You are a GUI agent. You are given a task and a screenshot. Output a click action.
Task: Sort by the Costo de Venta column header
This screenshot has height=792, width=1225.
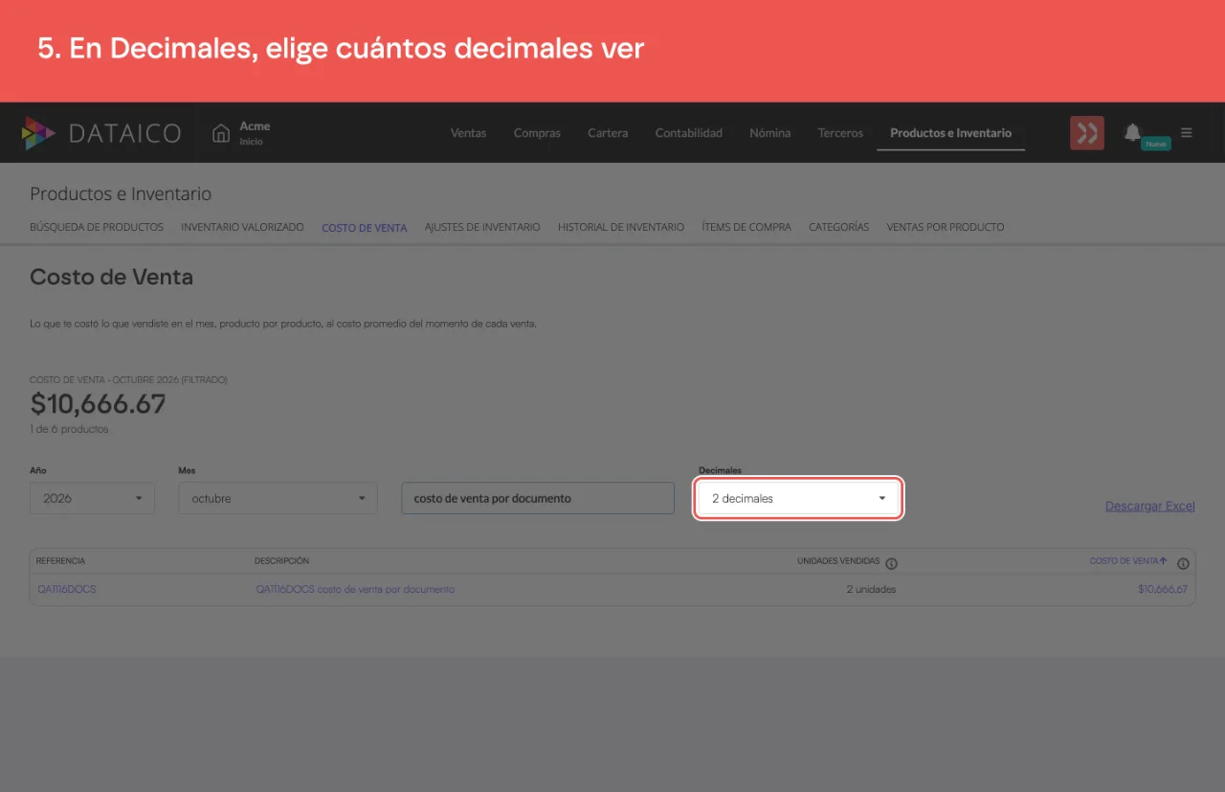point(1128,561)
